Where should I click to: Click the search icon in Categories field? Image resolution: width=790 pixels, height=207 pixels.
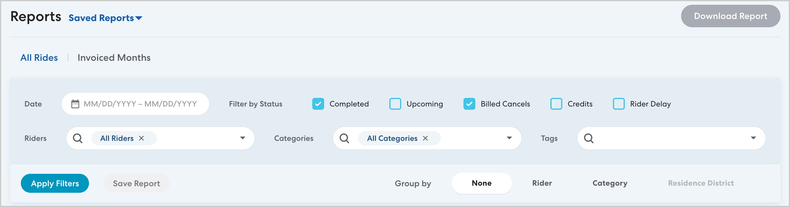click(344, 138)
